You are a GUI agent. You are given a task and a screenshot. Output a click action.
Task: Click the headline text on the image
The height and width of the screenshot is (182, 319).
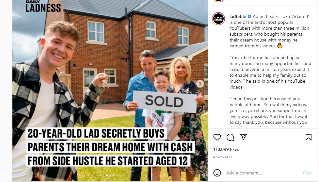(110, 147)
